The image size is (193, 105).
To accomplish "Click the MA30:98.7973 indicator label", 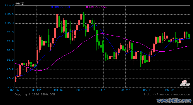I will pyautogui.click(x=96, y=7).
